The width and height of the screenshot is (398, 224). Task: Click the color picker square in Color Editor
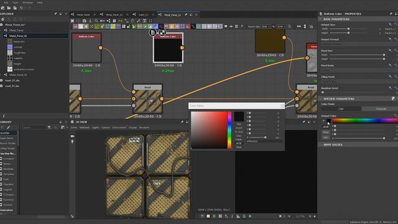pyautogui.click(x=209, y=130)
